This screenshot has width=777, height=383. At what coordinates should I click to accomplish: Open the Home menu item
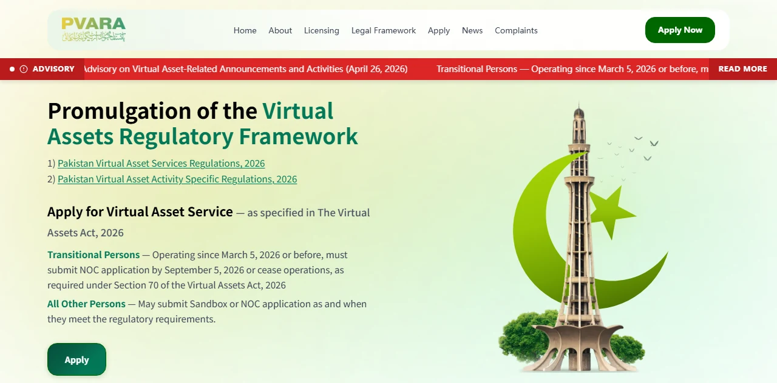click(x=245, y=30)
